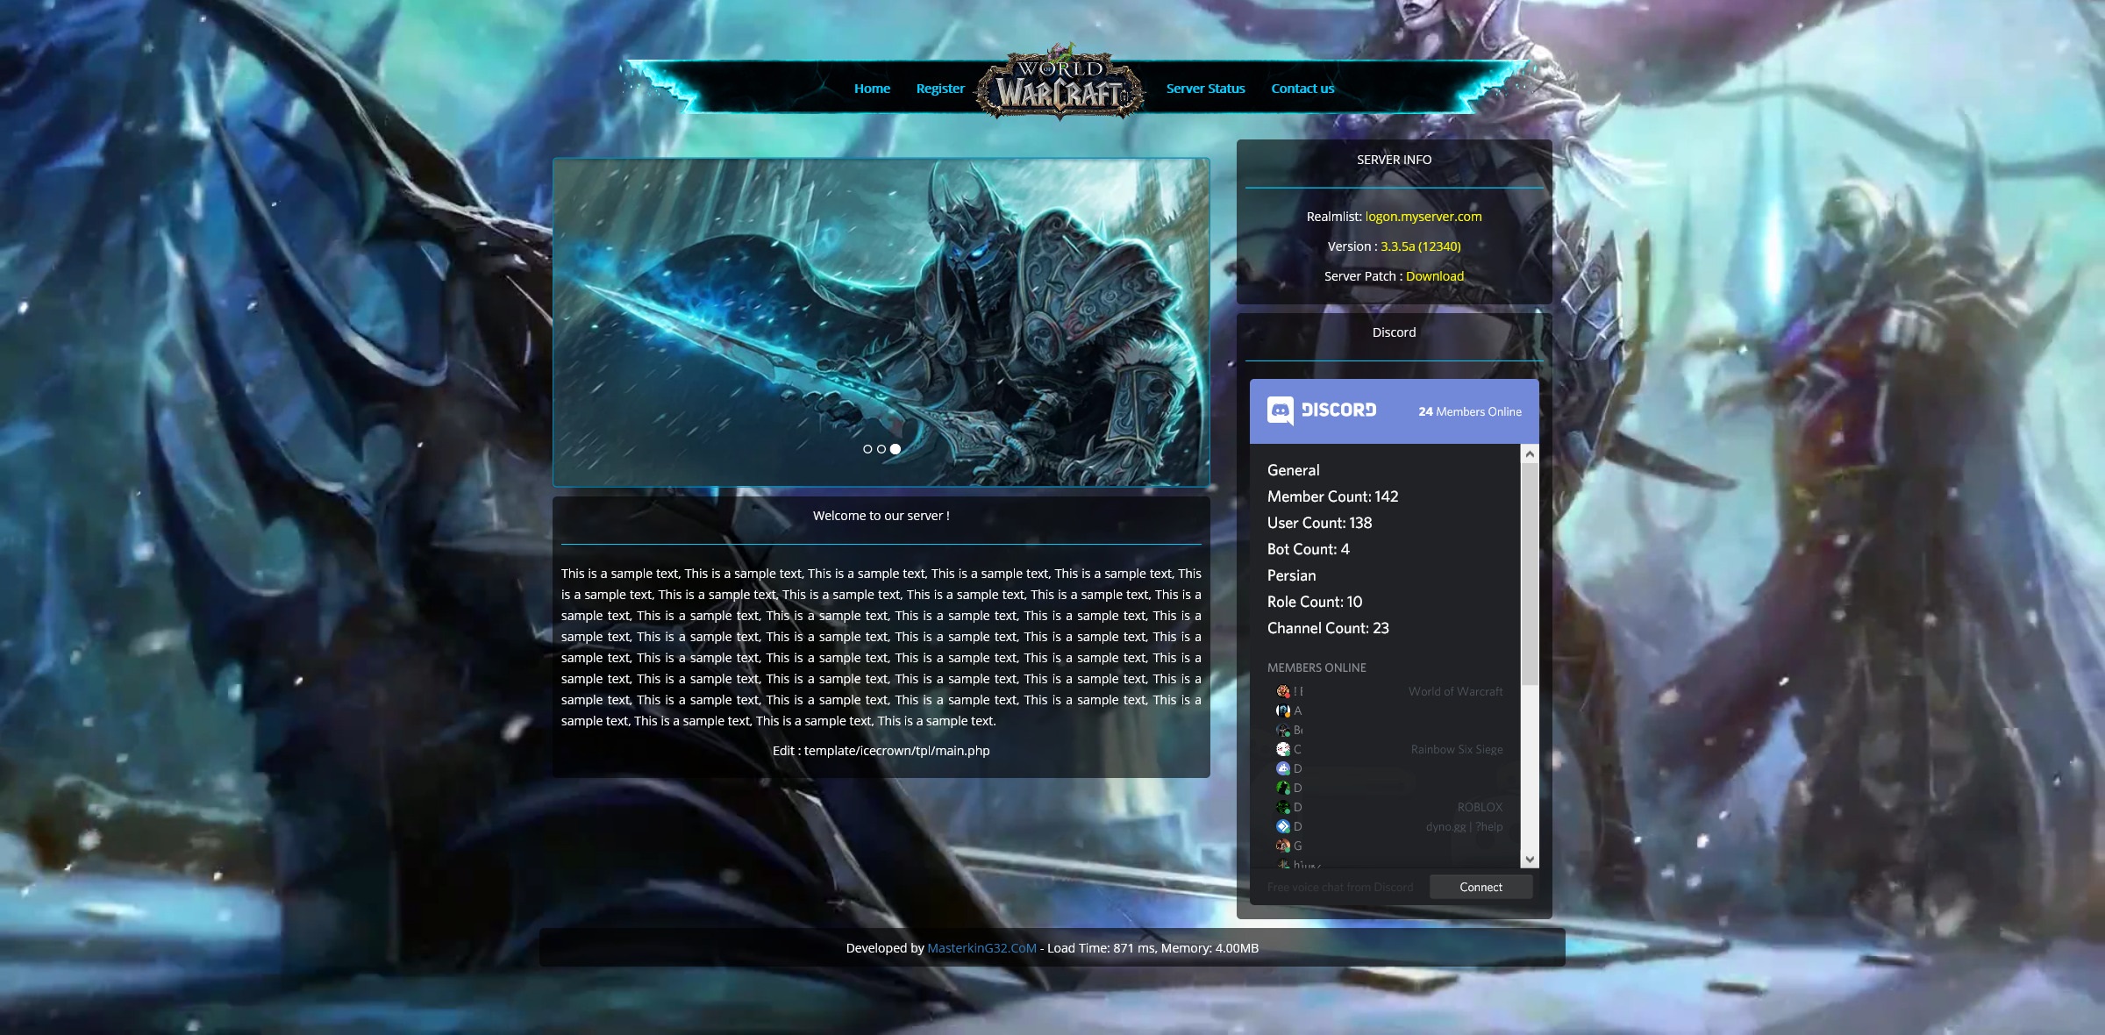Viewport: 2105px width, 1035px height.
Task: Expand the Discord members online list
Action: pos(1529,860)
